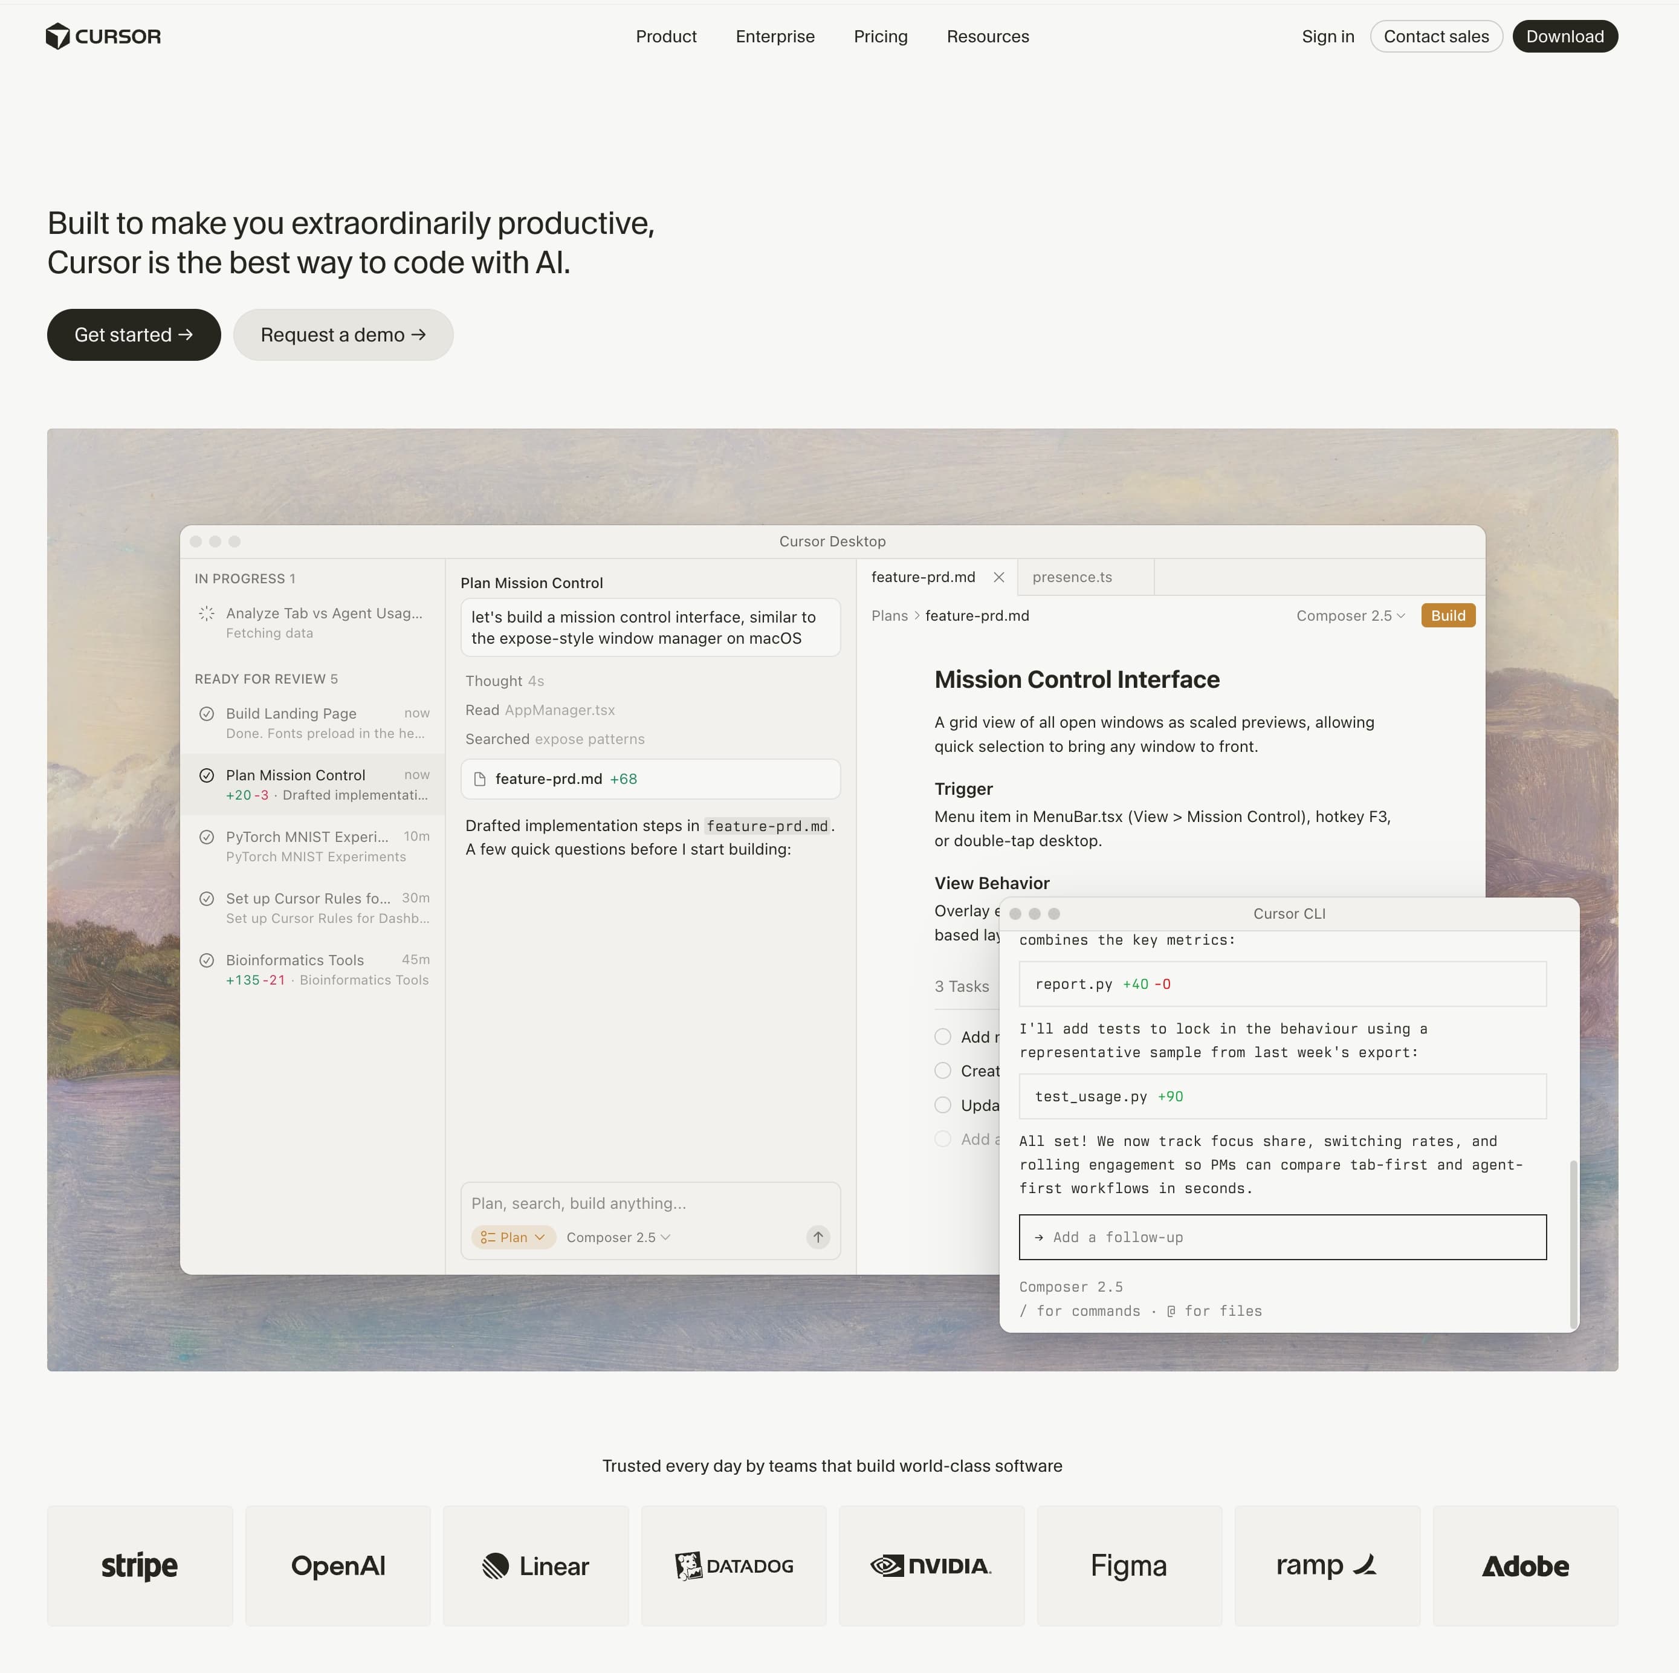The image size is (1679, 1673).
Task: Click the '3 Tasks' label
Action: (x=961, y=986)
